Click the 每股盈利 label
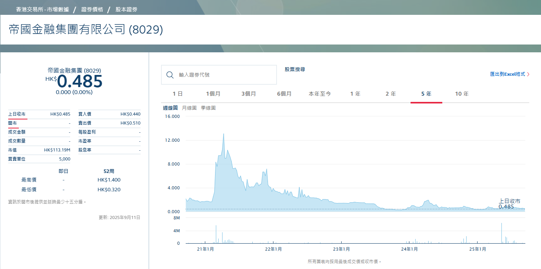 pos(87,132)
